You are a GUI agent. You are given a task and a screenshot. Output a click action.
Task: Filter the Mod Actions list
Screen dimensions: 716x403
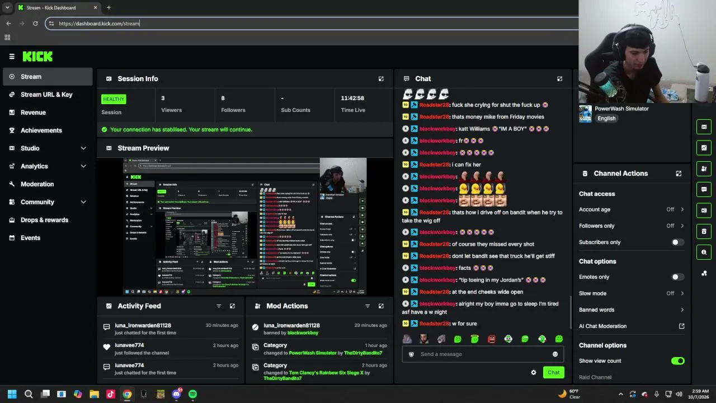tap(368, 306)
